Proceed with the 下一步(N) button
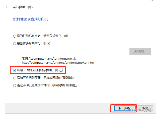 pos(125,108)
